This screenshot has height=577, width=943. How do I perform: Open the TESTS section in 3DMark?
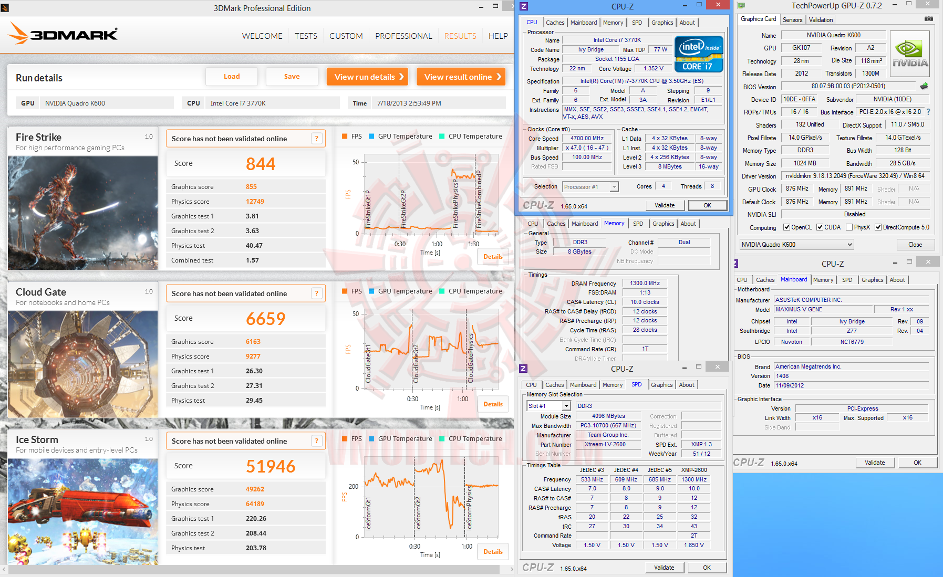(306, 36)
